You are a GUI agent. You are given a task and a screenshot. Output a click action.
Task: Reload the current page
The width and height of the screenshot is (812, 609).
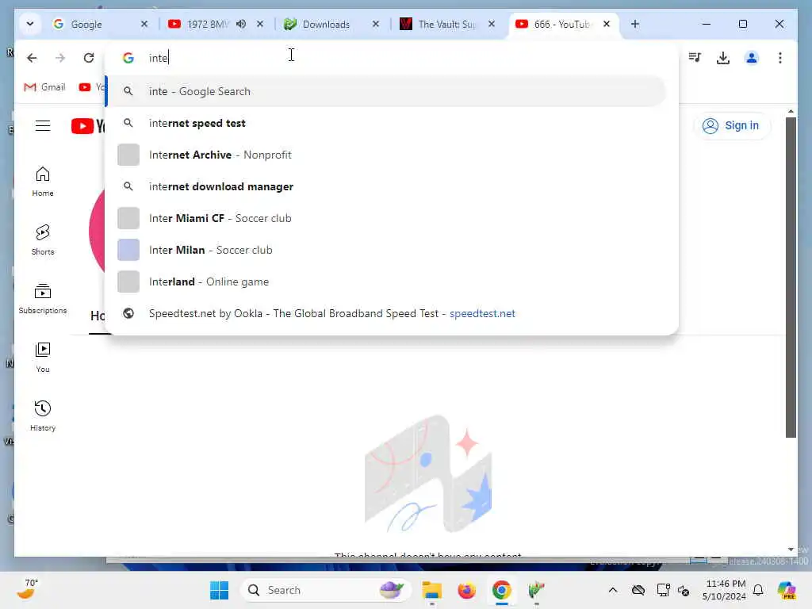pos(89,57)
